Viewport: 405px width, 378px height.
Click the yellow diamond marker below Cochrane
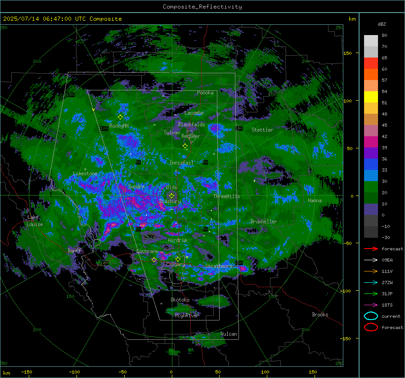(154, 260)
